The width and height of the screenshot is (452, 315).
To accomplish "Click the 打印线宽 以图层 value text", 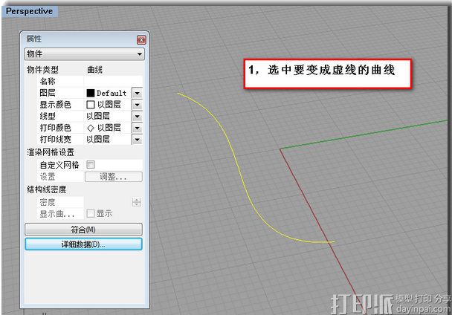I will point(98,140).
